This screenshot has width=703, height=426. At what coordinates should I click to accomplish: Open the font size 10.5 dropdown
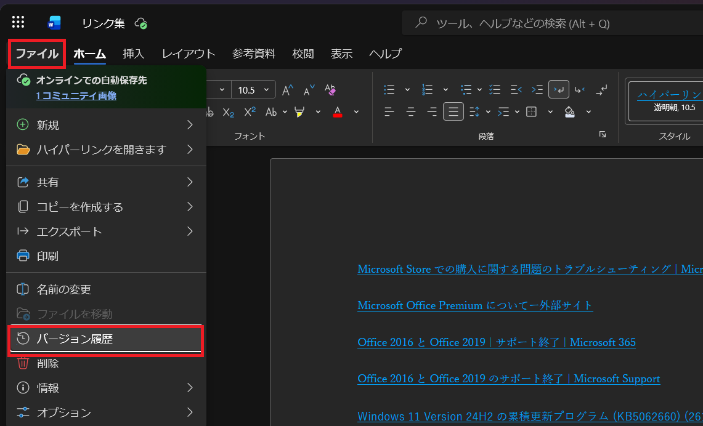tap(253, 90)
